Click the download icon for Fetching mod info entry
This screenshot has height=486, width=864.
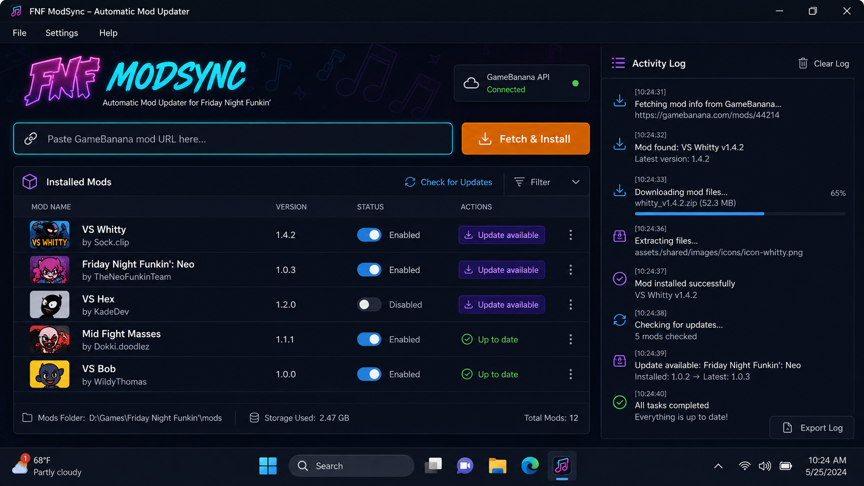(x=619, y=100)
